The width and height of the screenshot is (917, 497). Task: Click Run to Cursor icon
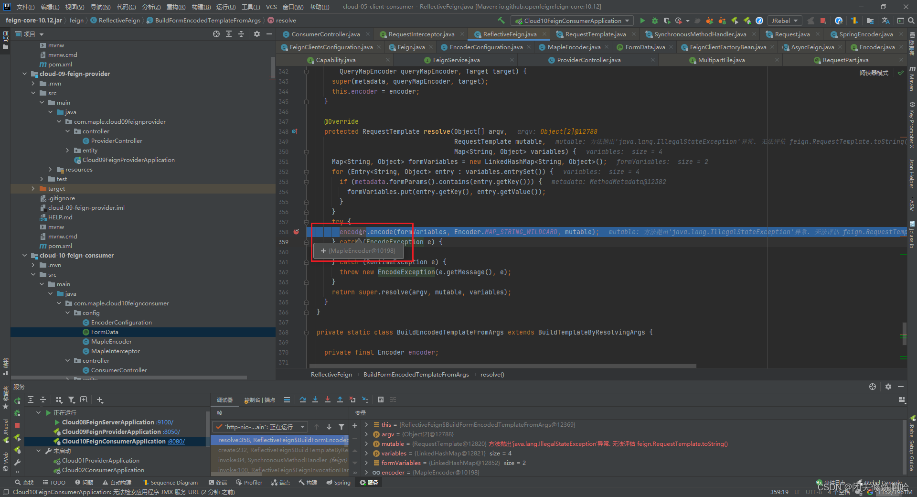tap(365, 400)
